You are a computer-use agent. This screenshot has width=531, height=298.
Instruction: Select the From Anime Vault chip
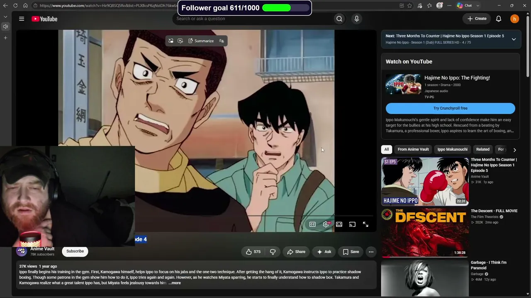[413, 149]
